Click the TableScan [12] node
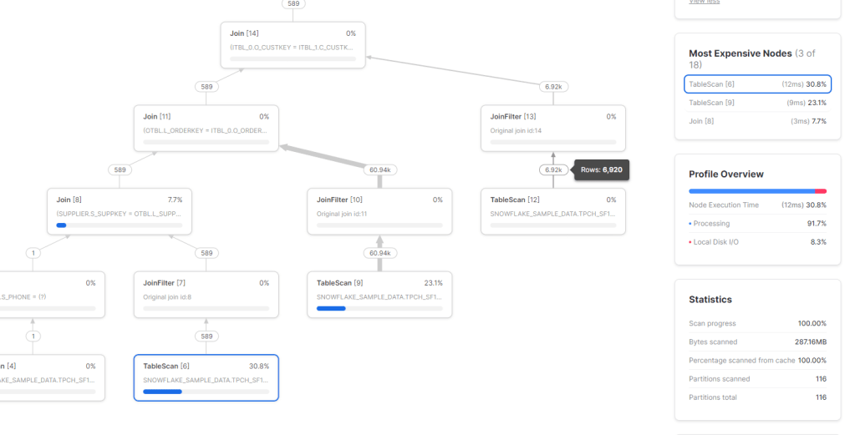 point(552,211)
